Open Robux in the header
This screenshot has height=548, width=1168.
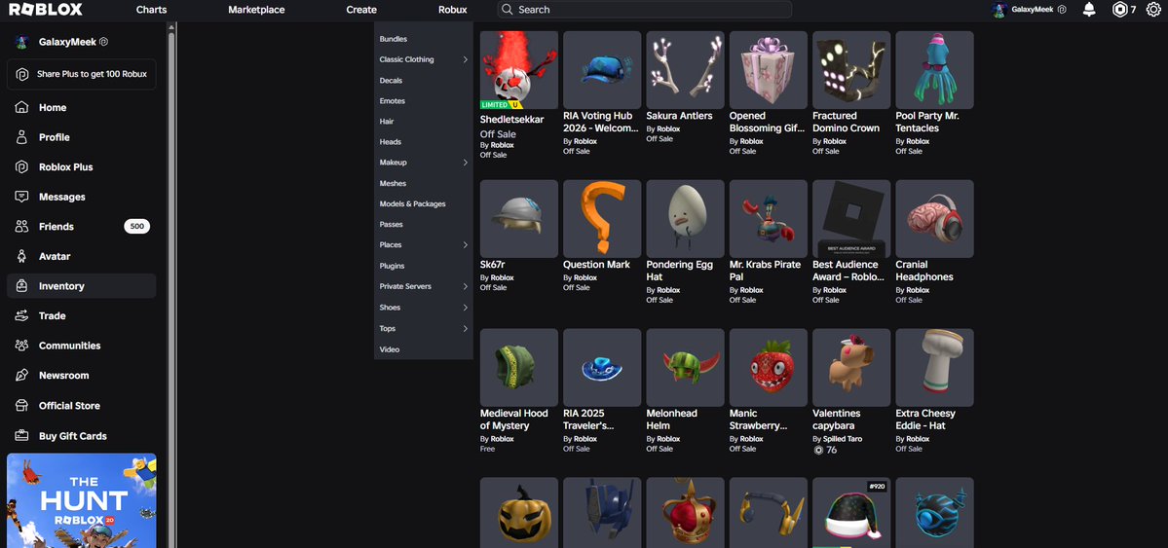point(453,10)
